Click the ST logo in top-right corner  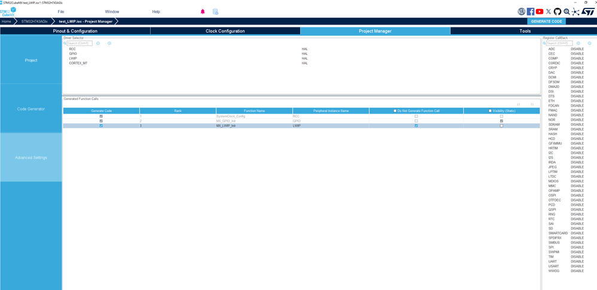click(x=587, y=12)
